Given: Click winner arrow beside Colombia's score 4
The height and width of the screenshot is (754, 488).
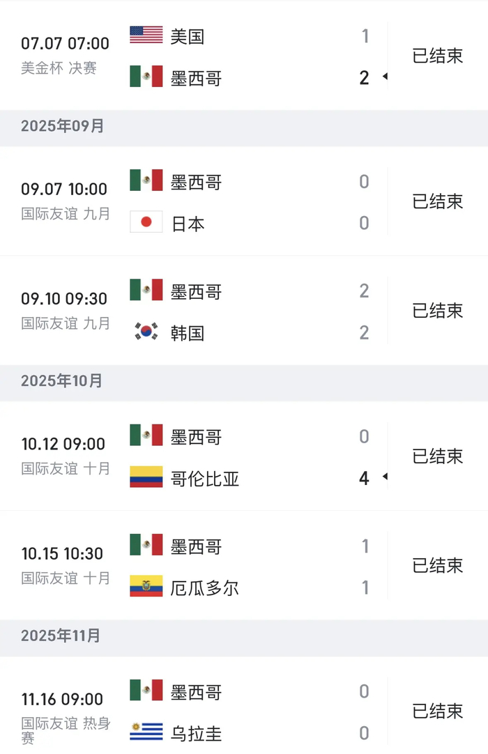Looking at the screenshot, I should point(385,477).
